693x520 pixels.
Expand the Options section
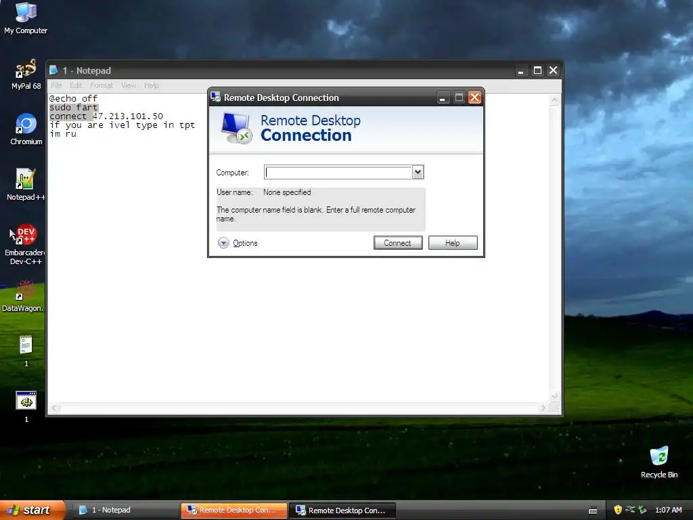point(238,243)
